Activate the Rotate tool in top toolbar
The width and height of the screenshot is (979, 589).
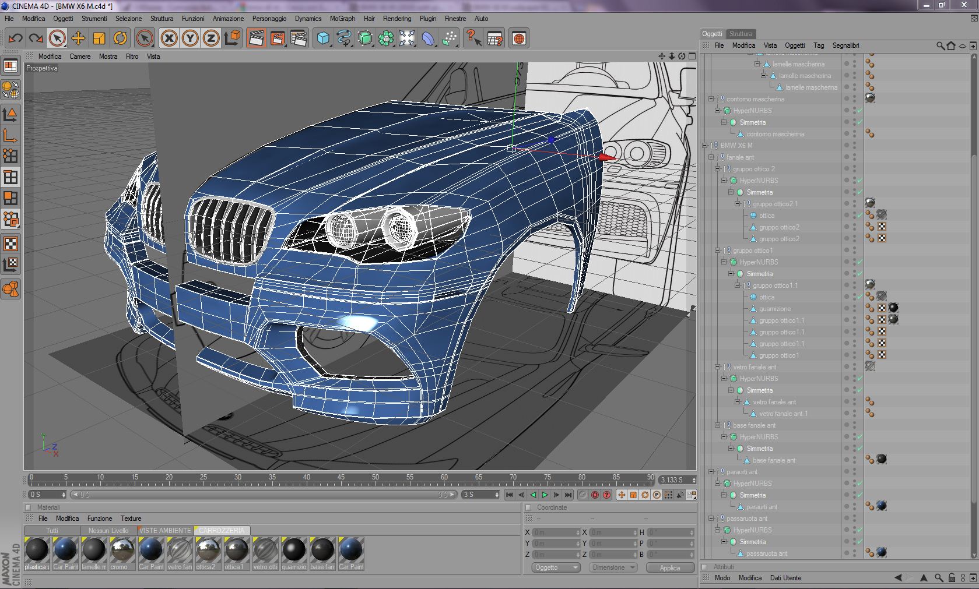[x=120, y=38]
